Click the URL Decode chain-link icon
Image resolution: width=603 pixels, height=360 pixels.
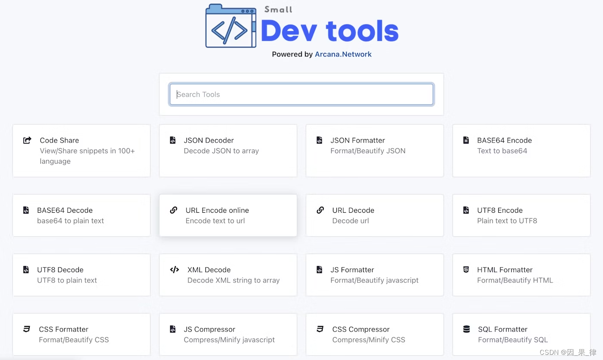(x=320, y=210)
